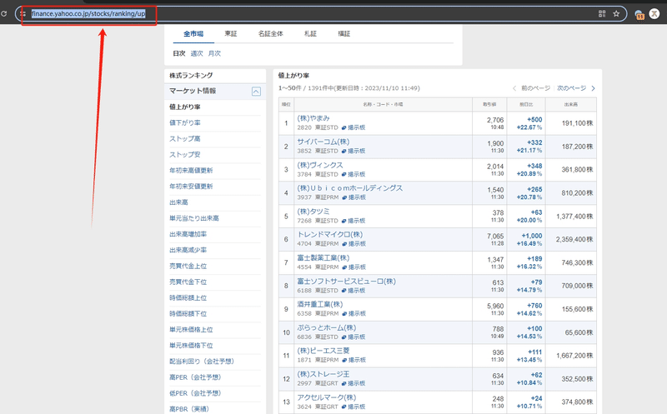The image size is (667, 414).
Task: Open (株)Ｕｂｉｃｏｍホールディングス stock page
Action: coord(349,188)
